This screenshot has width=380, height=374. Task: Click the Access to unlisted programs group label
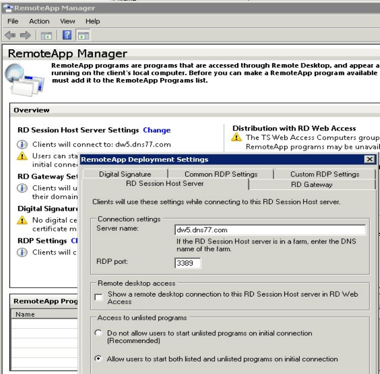tap(142, 318)
